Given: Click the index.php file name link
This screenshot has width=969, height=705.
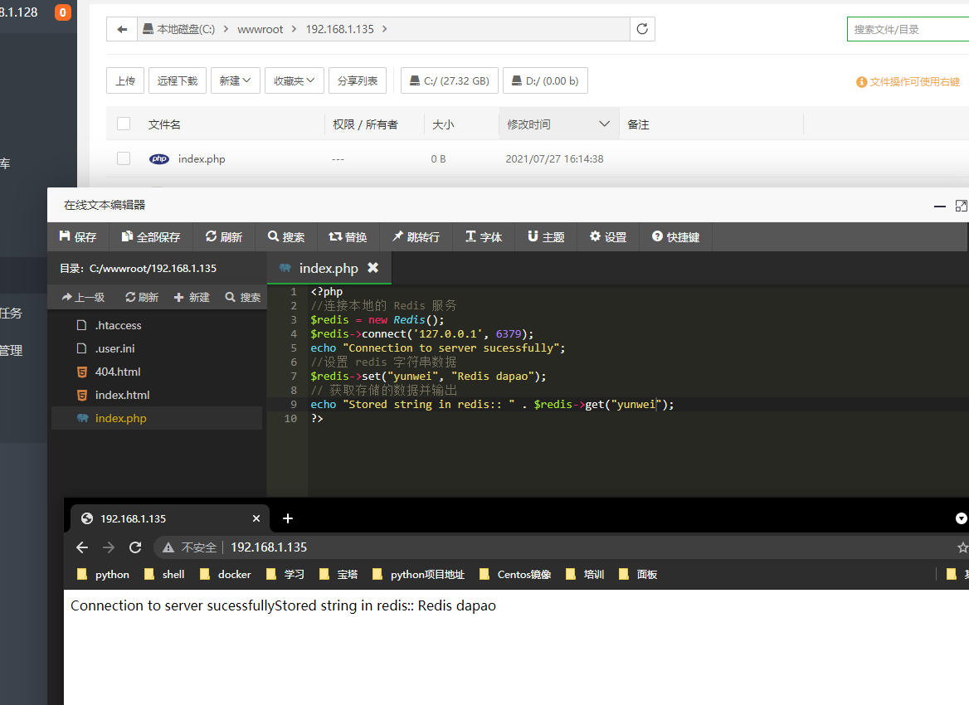Looking at the screenshot, I should (202, 158).
